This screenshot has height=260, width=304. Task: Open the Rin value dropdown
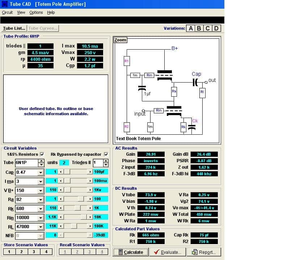41,218
